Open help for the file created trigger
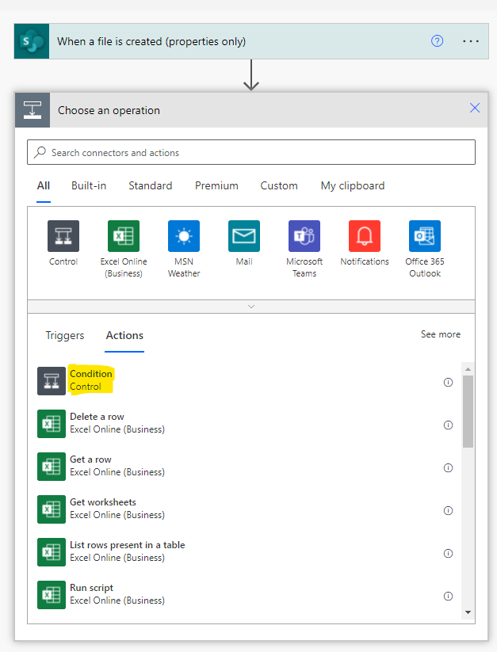 [437, 41]
